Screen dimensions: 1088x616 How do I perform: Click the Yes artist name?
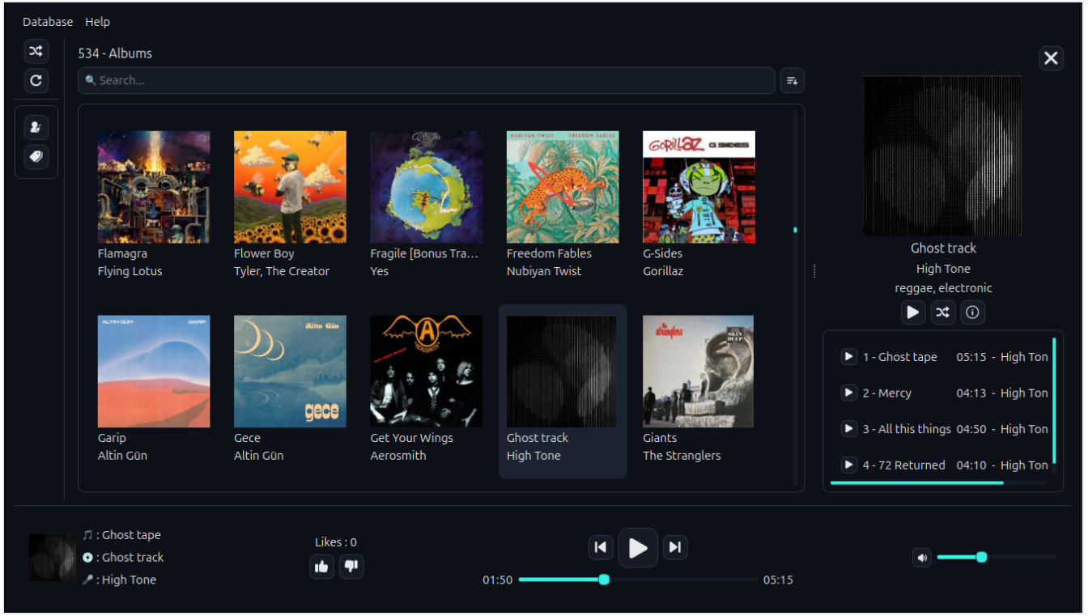(x=380, y=271)
